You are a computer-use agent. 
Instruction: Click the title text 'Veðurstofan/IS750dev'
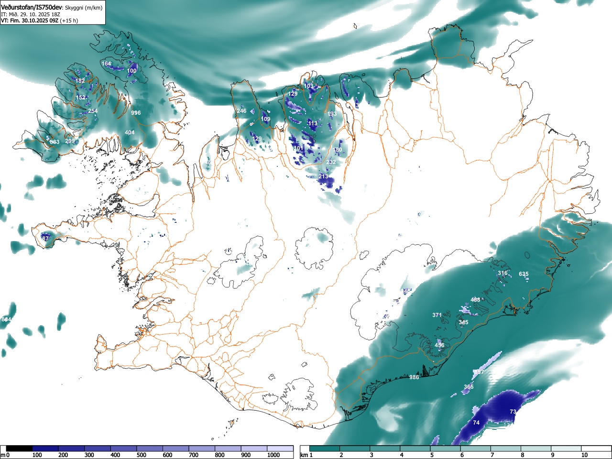[32, 7]
